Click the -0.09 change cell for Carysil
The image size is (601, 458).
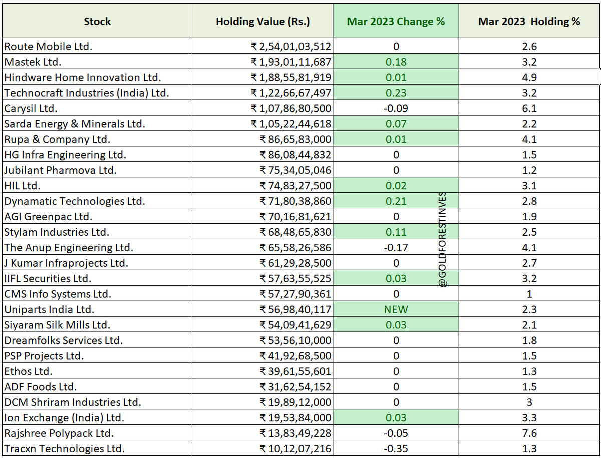(396, 109)
